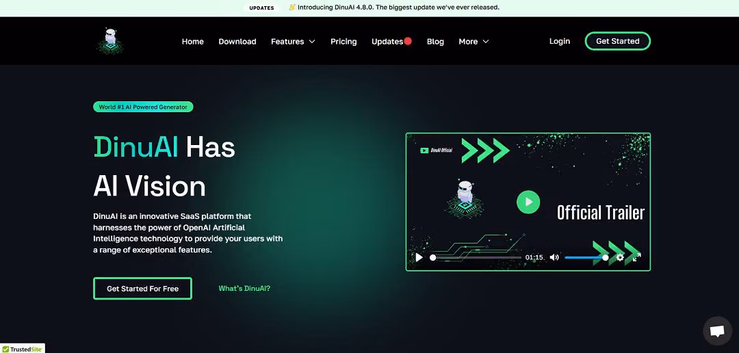Click the DinuAI Has AI Vision heading
Image resolution: width=739 pixels, height=353 pixels.
[x=164, y=166]
